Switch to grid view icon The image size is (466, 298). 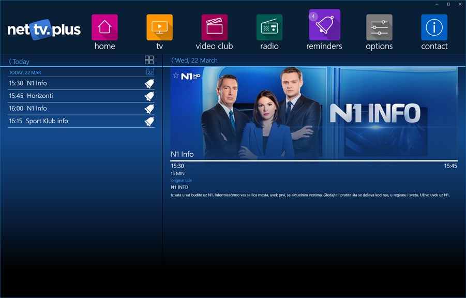[149, 60]
